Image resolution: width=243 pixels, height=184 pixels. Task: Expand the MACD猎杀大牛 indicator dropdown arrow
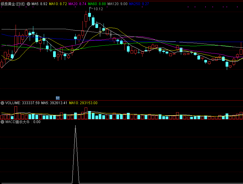point(2,122)
